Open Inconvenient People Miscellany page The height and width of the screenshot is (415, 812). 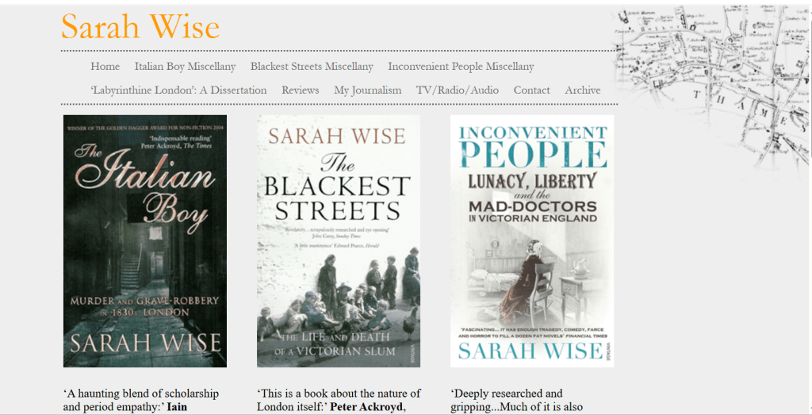point(461,67)
